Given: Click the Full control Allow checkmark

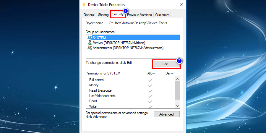Looking at the screenshot, I should pos(150,80).
